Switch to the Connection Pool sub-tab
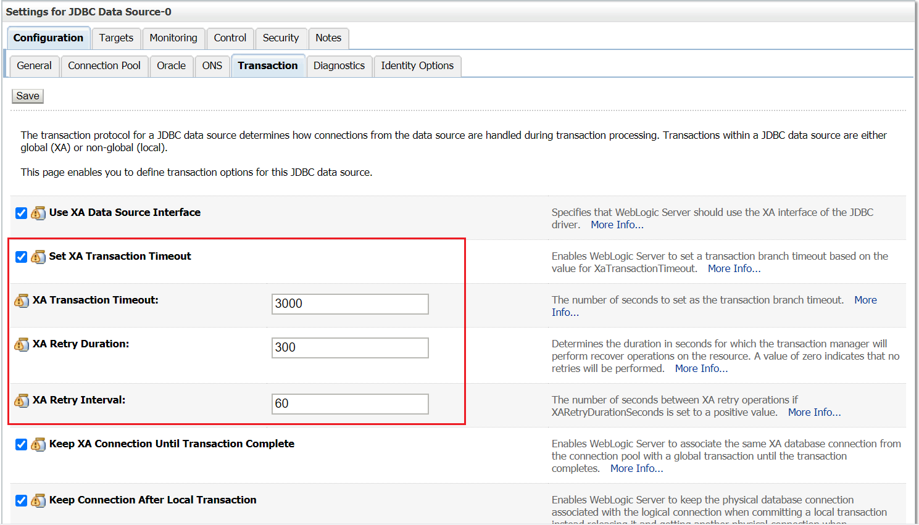Screen dimensions: 919x525 (104, 66)
